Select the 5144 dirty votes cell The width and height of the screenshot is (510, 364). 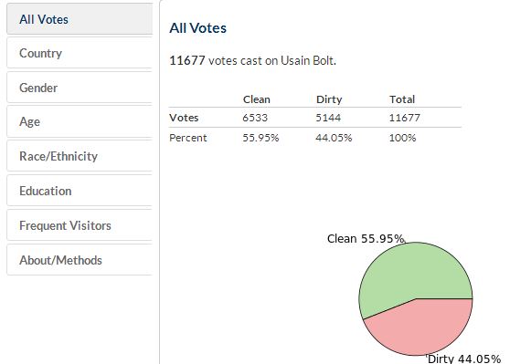328,118
